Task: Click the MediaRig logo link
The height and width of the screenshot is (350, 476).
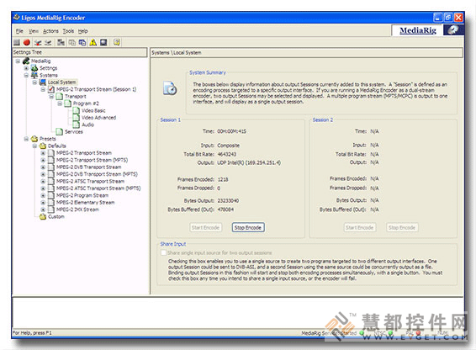Action: point(418,30)
